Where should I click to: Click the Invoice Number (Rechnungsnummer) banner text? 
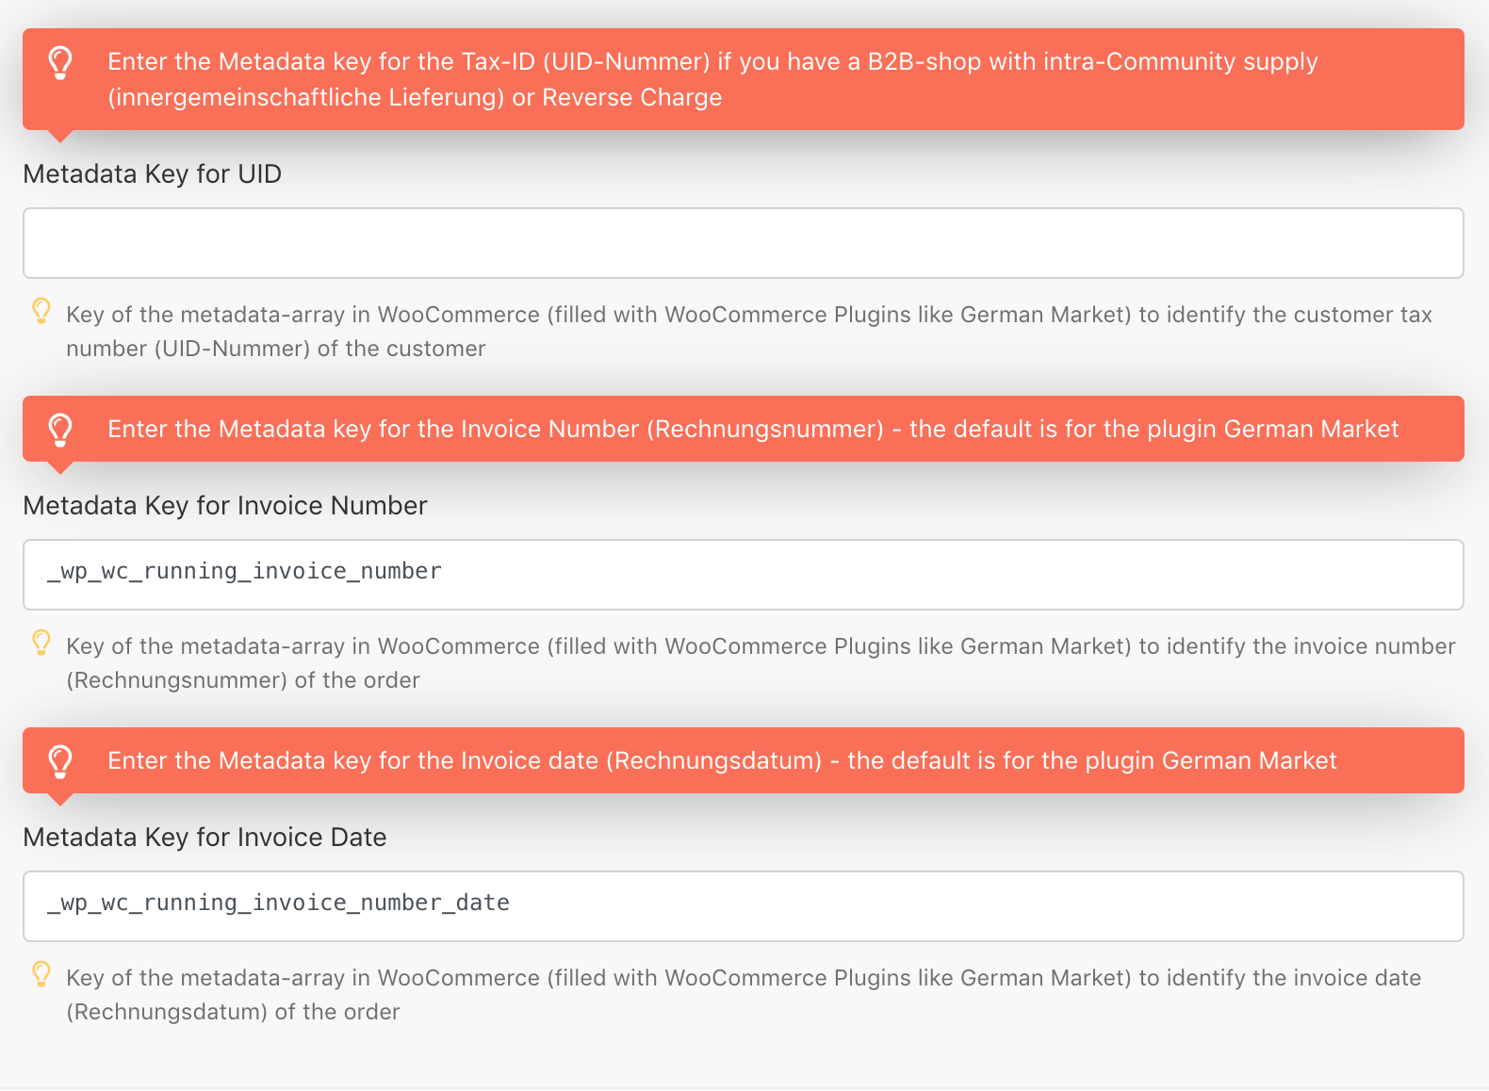[752, 430]
